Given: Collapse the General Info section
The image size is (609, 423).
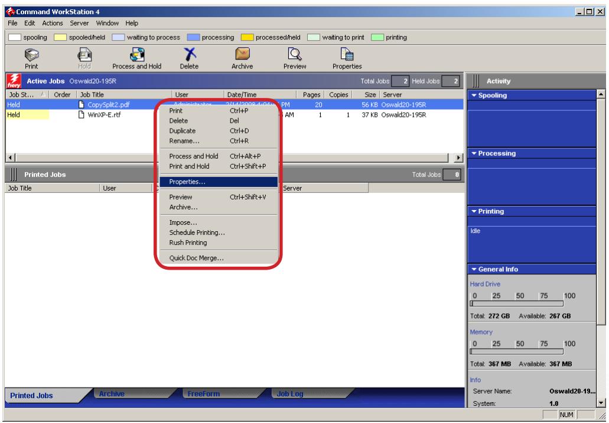Looking at the screenshot, I should click(x=474, y=269).
